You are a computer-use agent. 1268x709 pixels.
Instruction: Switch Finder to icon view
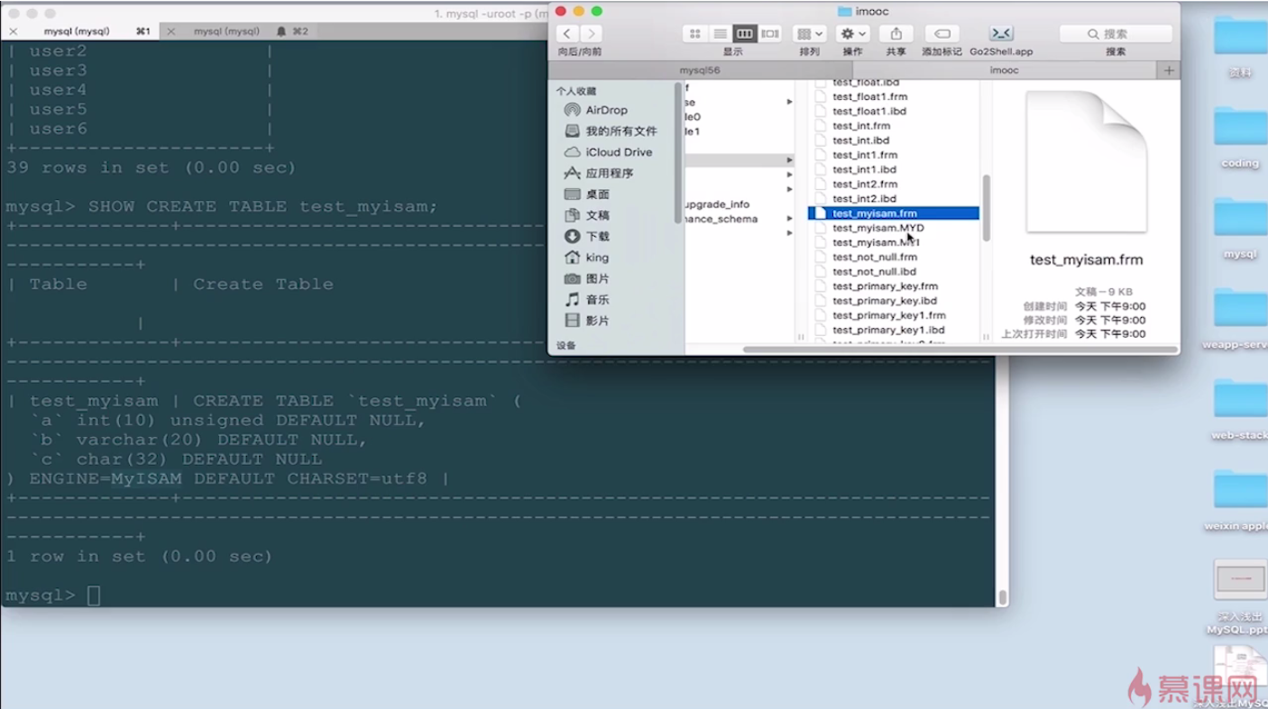pyautogui.click(x=694, y=33)
